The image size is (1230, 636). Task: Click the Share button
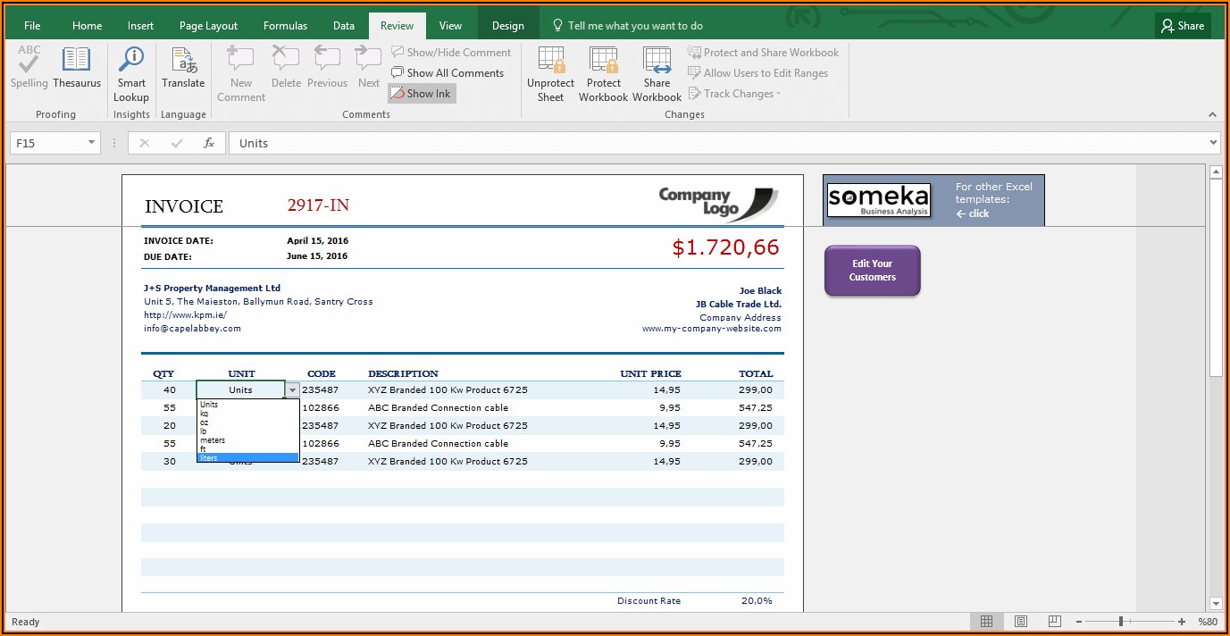(1183, 26)
